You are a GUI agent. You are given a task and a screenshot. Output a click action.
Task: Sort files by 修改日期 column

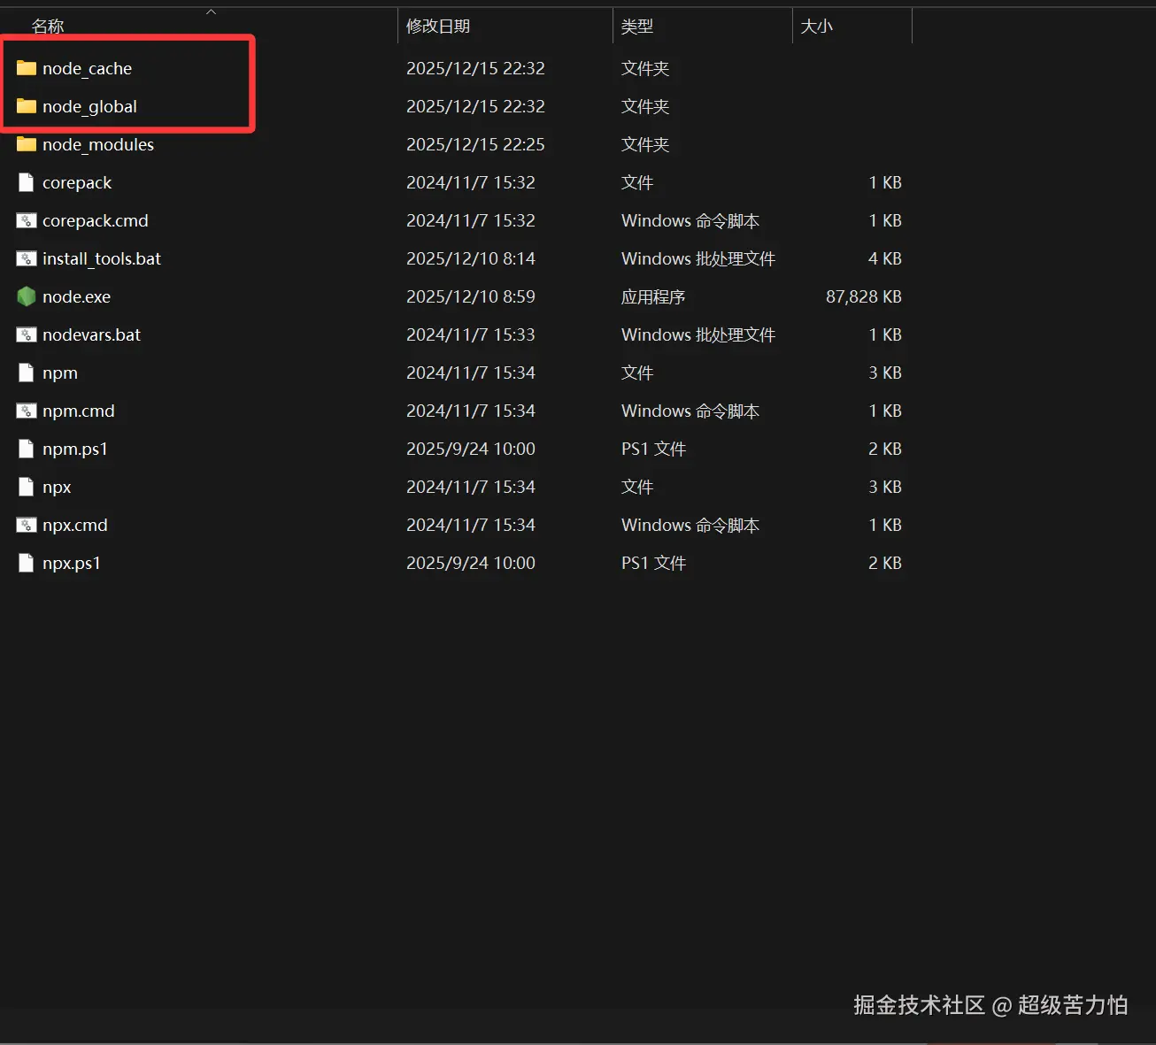coord(438,27)
